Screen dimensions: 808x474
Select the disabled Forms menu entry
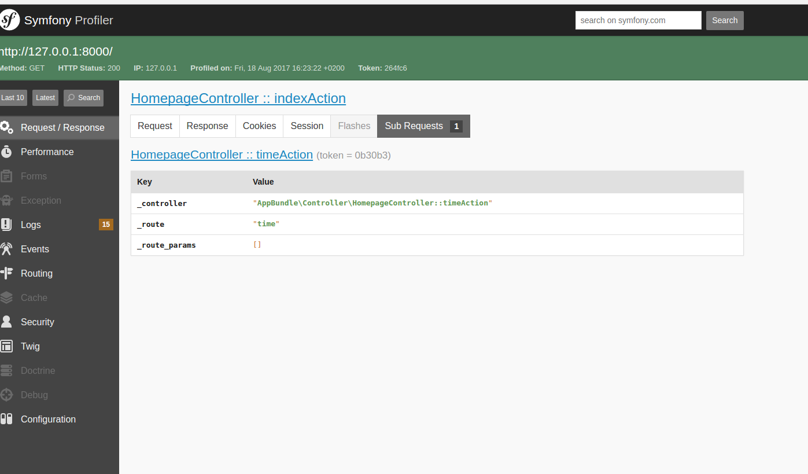tap(60, 176)
